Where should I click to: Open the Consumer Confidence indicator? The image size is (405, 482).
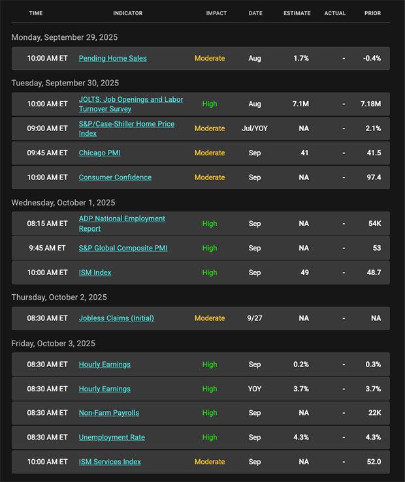point(115,177)
